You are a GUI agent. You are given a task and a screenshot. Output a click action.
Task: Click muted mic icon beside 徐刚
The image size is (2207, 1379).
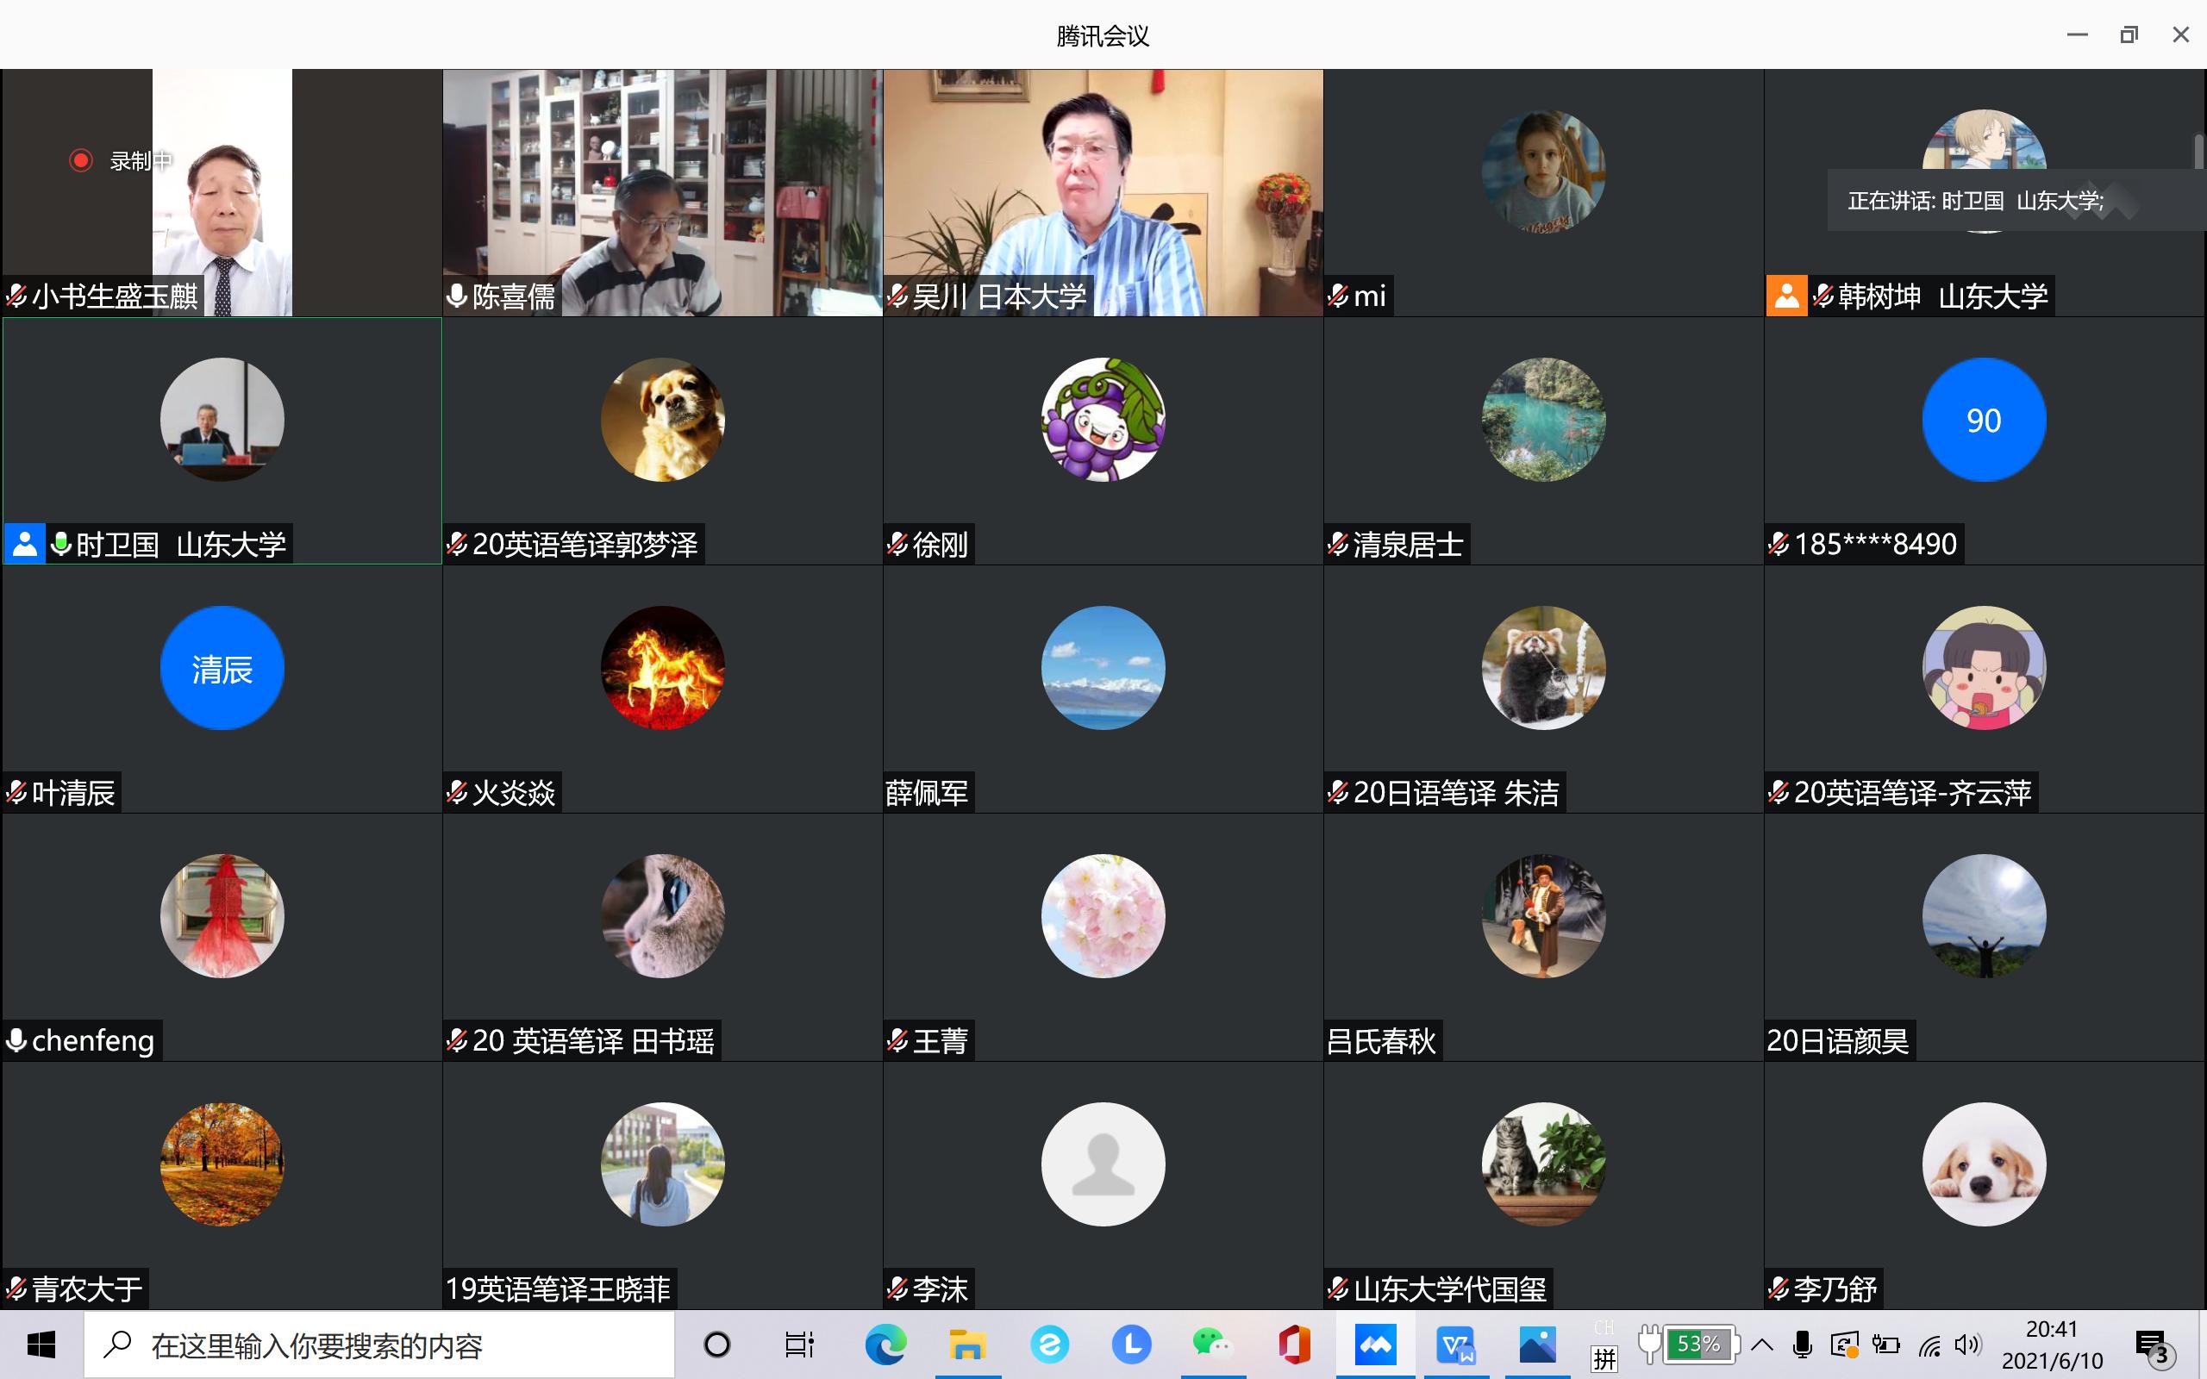click(897, 545)
